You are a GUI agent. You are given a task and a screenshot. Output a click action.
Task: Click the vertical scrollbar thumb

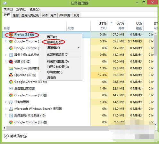click(x=156, y=45)
